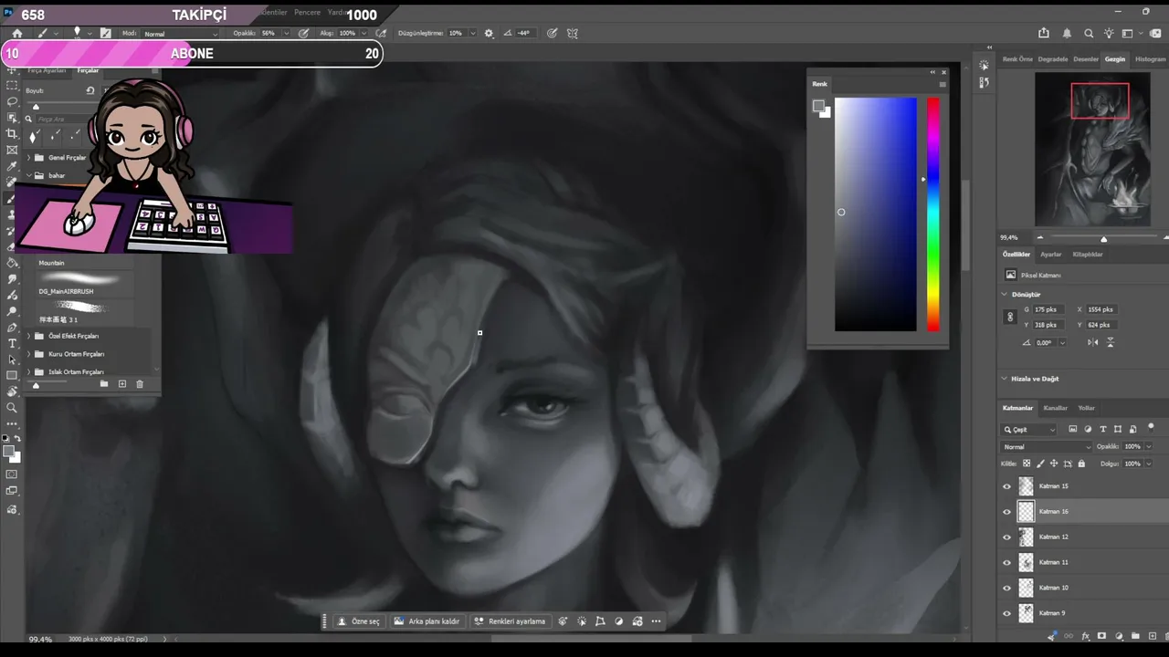This screenshot has height=657, width=1169.
Task: Switch to the Yollar tab
Action: pyautogui.click(x=1087, y=408)
